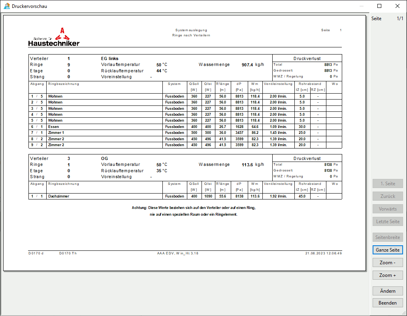This screenshot has height=316, width=407.
Task: Click Rücklauftemperatur value 44 °C
Action: coord(162,71)
